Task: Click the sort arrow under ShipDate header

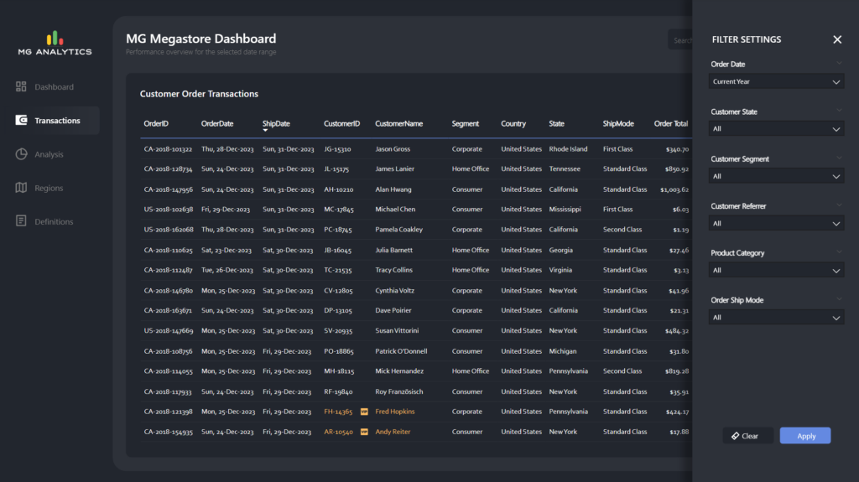Action: pyautogui.click(x=265, y=131)
